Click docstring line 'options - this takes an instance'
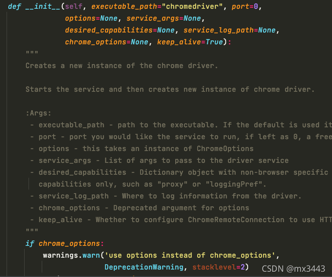Image resolution: width=332 pixels, height=277 pixels. coord(142,149)
